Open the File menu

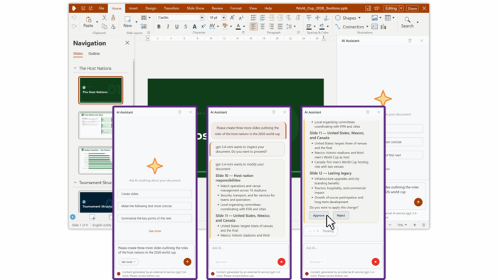coord(101,9)
